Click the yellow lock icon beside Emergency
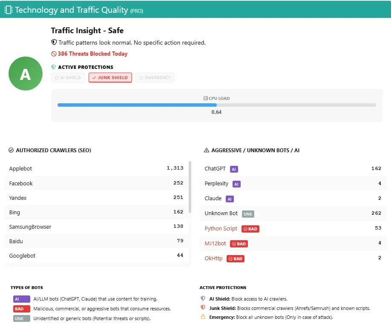Image resolution: width=391 pixels, height=335 pixels. (x=203, y=317)
